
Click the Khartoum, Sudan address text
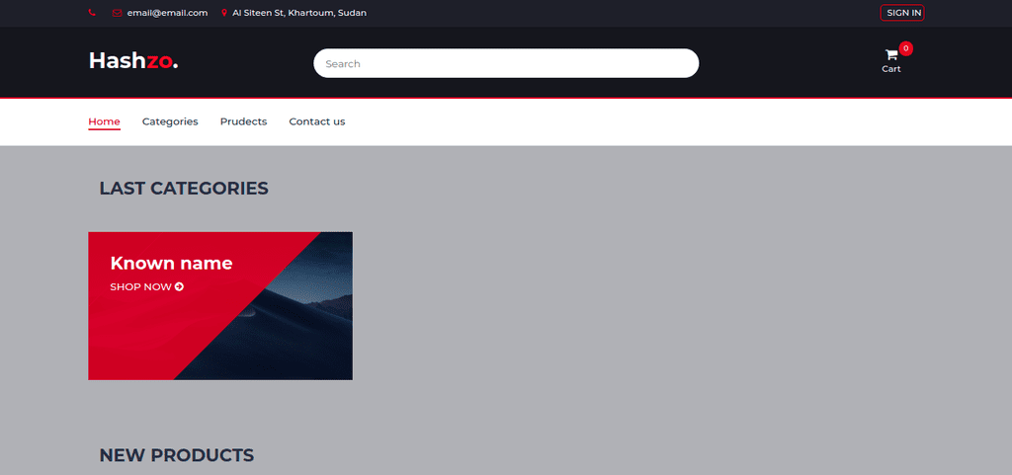pos(299,13)
